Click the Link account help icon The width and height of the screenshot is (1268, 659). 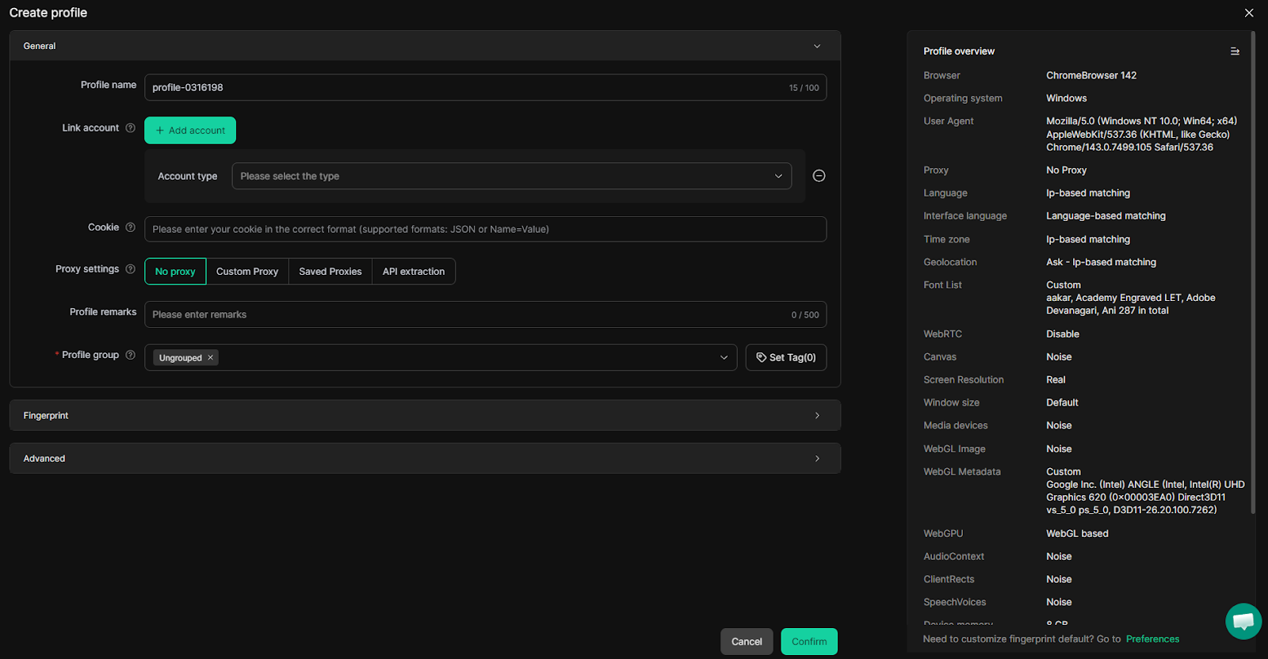131,128
